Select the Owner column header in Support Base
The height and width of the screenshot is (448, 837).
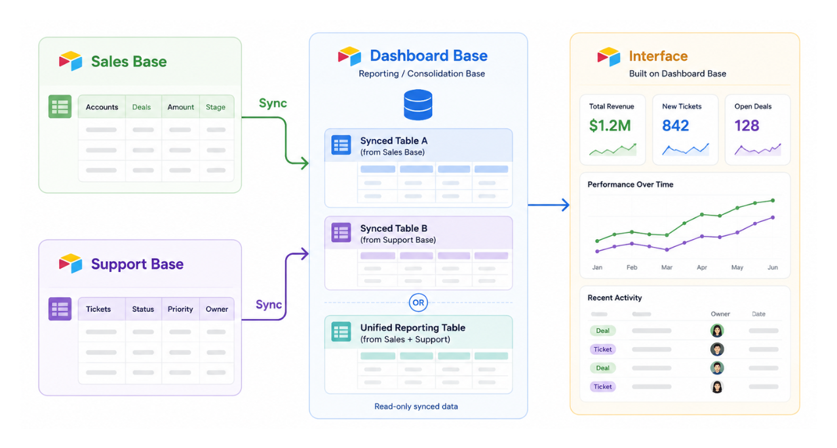(x=217, y=309)
